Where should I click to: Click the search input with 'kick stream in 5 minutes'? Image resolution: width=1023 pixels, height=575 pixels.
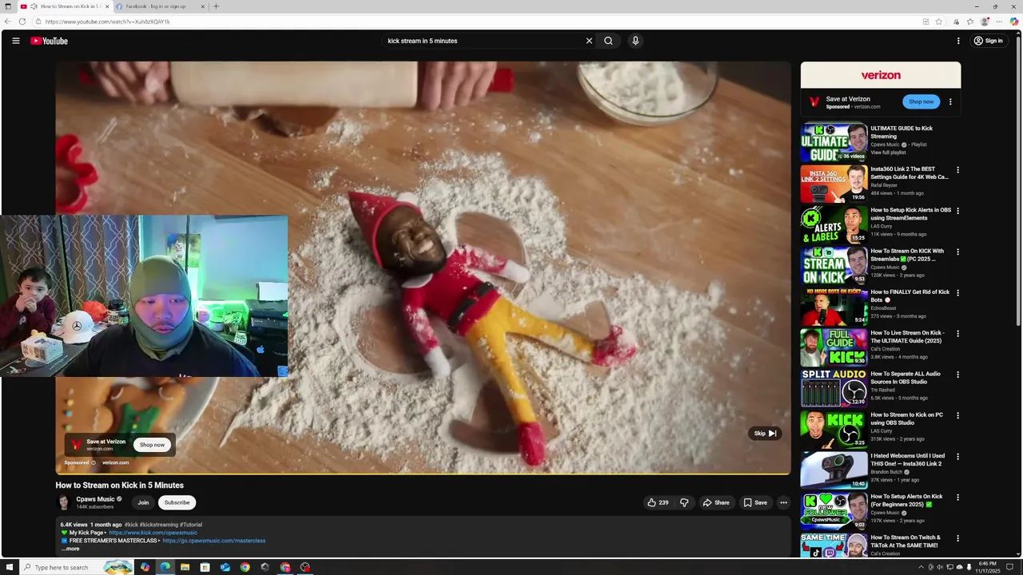(x=484, y=41)
